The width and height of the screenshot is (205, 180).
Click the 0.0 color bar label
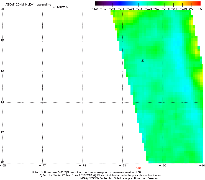191,9
